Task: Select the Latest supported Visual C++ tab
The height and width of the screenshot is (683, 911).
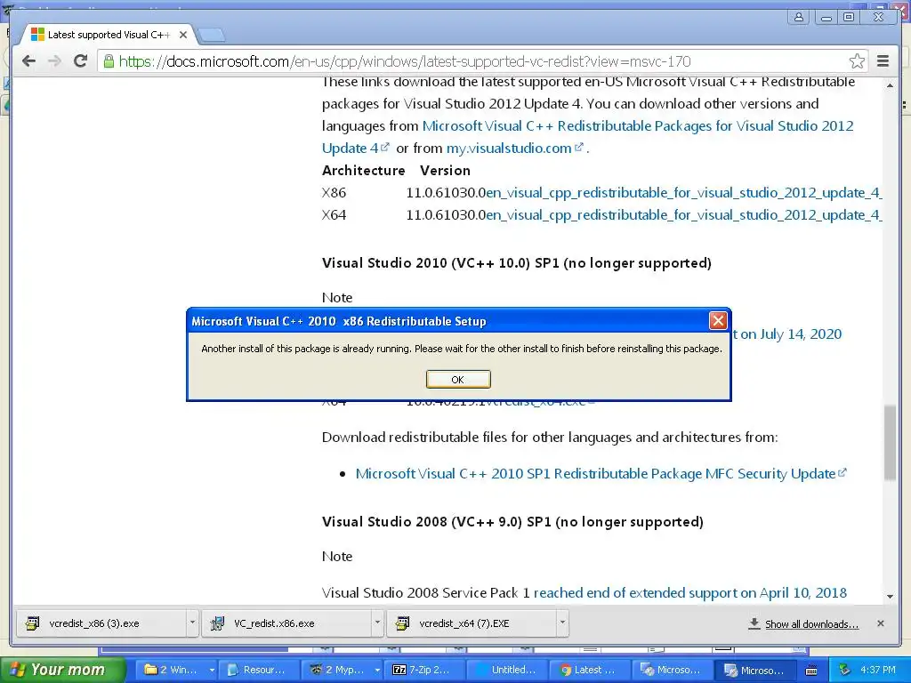Action: (x=108, y=35)
